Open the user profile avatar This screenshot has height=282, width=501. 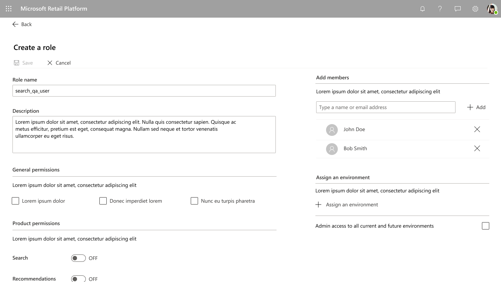pos(492,9)
